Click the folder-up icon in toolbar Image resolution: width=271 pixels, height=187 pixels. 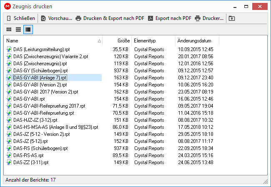(232, 18)
